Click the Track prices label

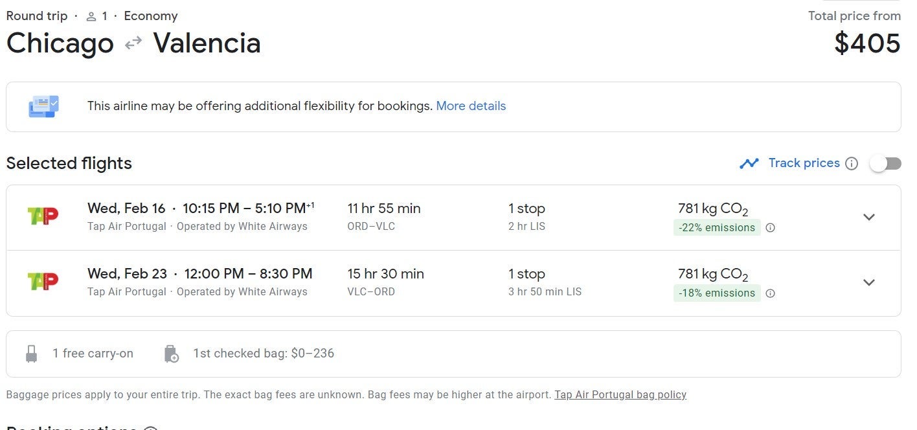(804, 163)
